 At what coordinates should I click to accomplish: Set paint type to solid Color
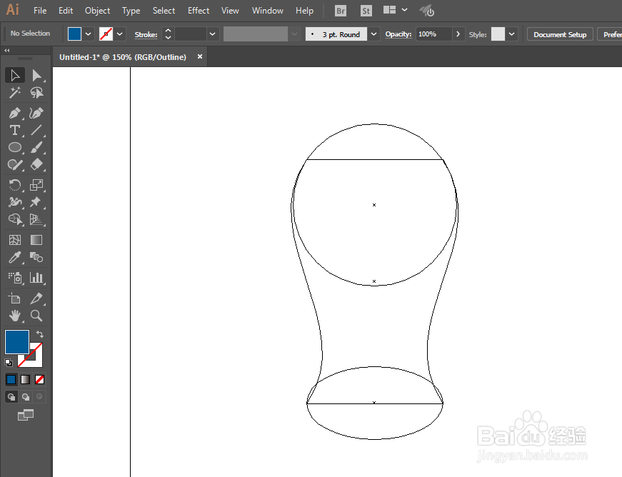pyautogui.click(x=11, y=379)
